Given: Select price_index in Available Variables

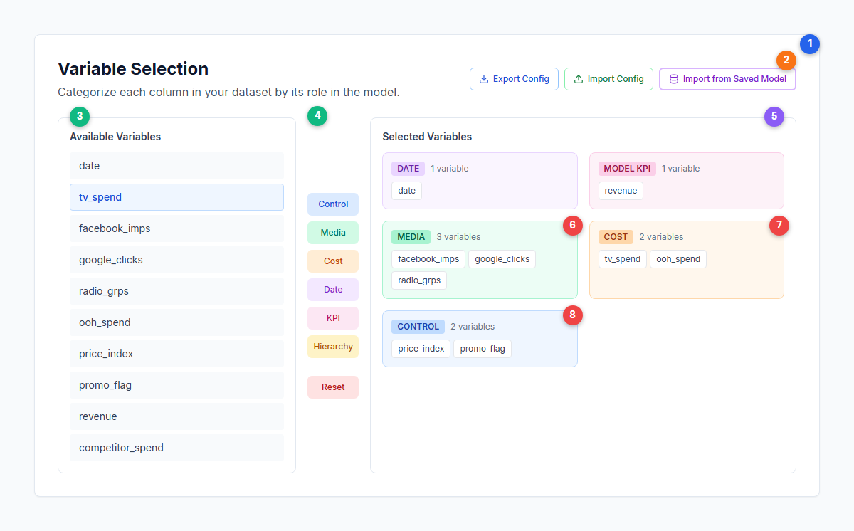Looking at the screenshot, I should pos(176,354).
